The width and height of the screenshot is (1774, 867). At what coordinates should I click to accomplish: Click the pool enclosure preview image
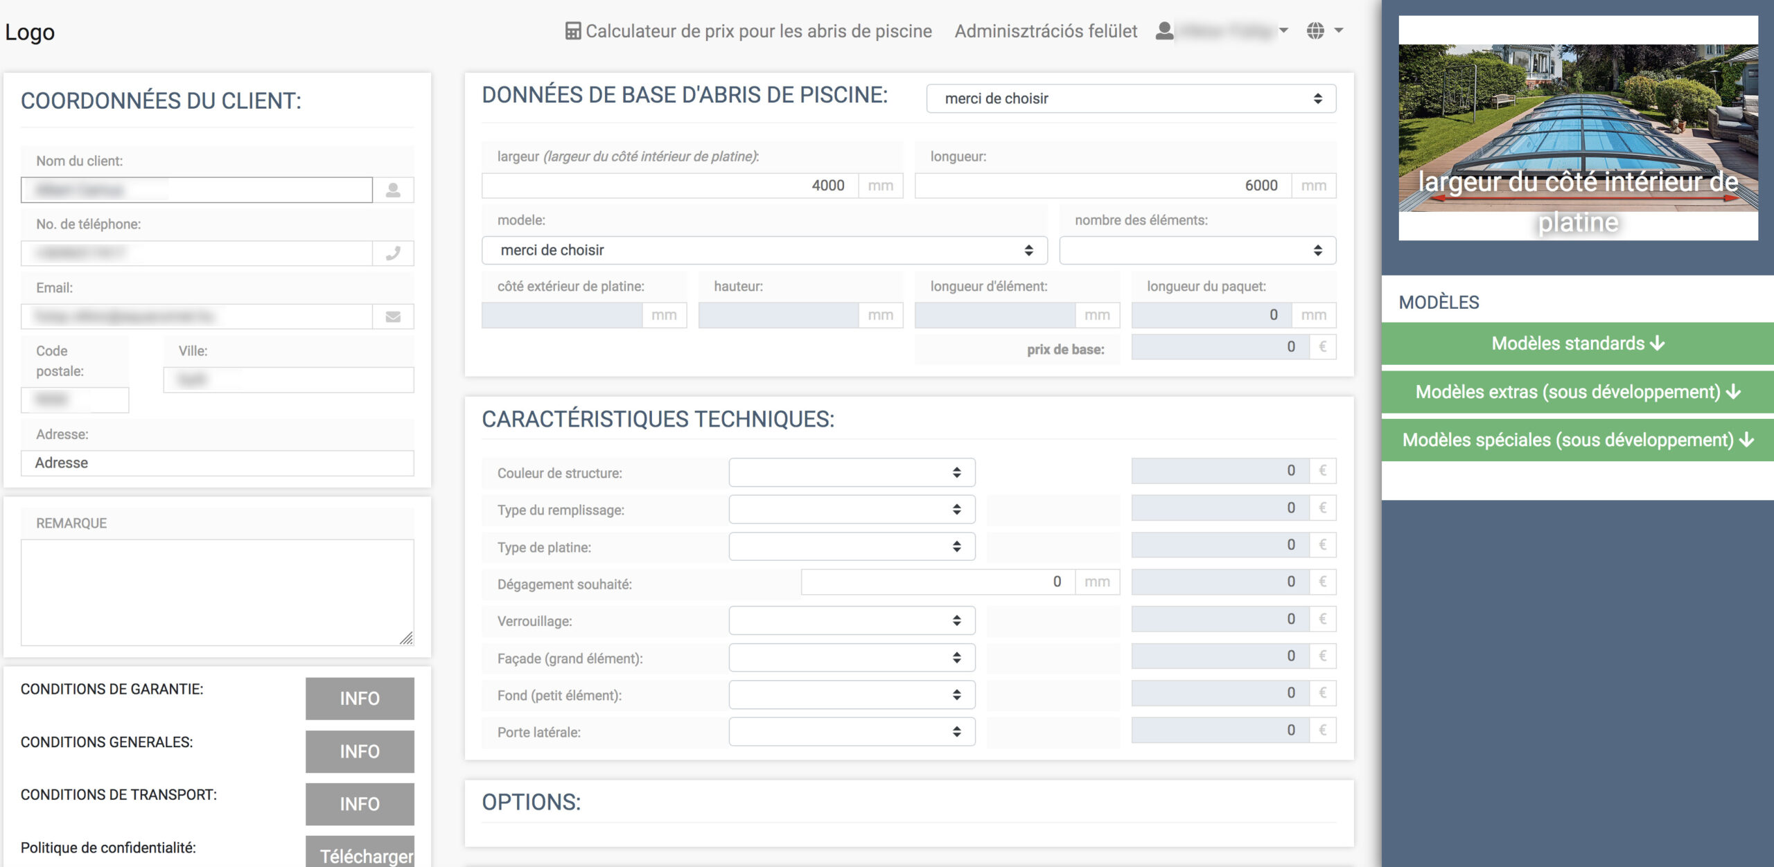1578,128
